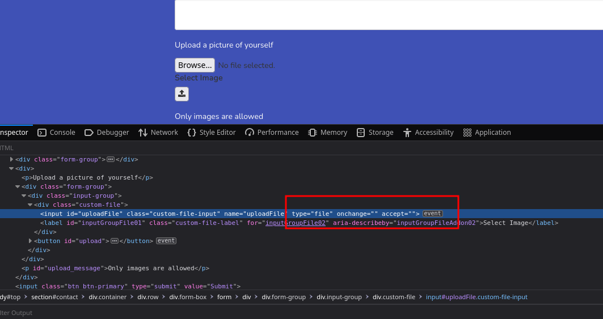Focus the Search HTML field
Viewport: 603px width, 319px height.
(302, 148)
